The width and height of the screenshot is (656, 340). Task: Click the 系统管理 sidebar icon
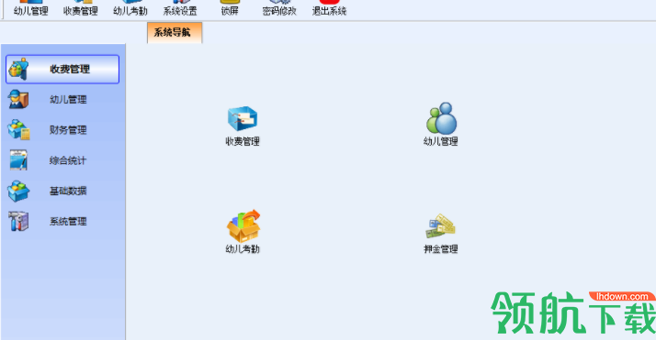18,221
